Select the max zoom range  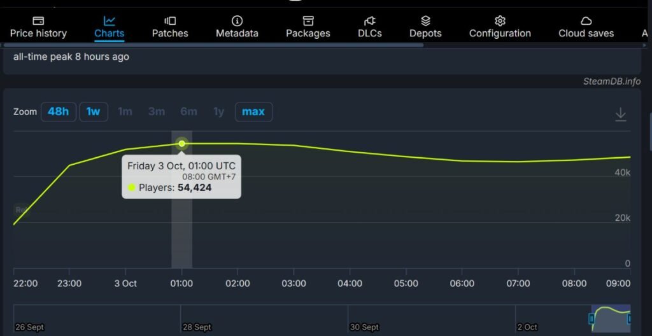(x=253, y=112)
